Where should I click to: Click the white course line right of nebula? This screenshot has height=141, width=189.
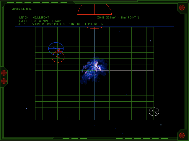(x=131, y=70)
